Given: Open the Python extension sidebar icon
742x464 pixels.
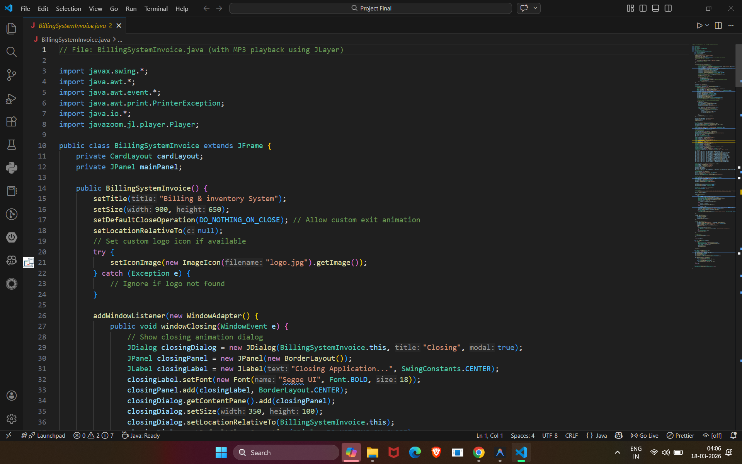Looking at the screenshot, I should (x=12, y=168).
